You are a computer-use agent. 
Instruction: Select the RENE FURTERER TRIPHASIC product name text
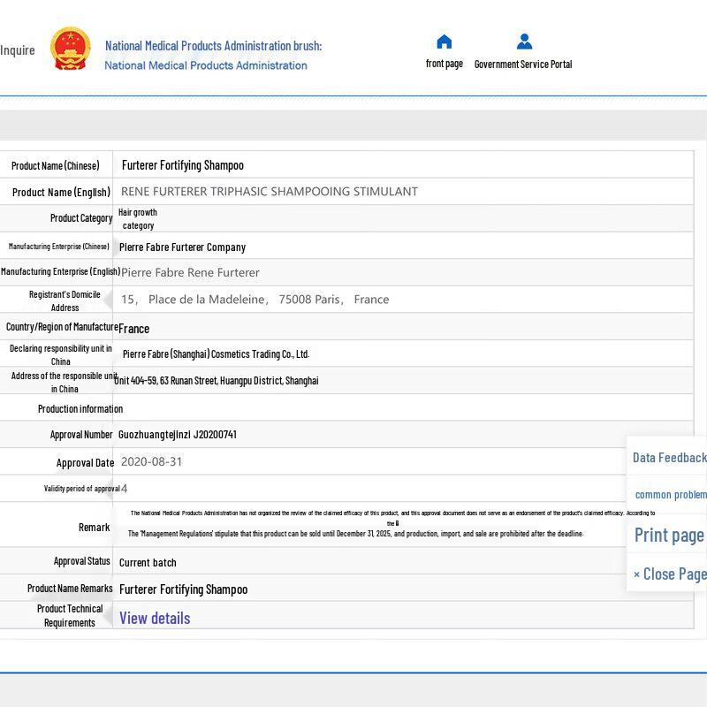tap(269, 192)
